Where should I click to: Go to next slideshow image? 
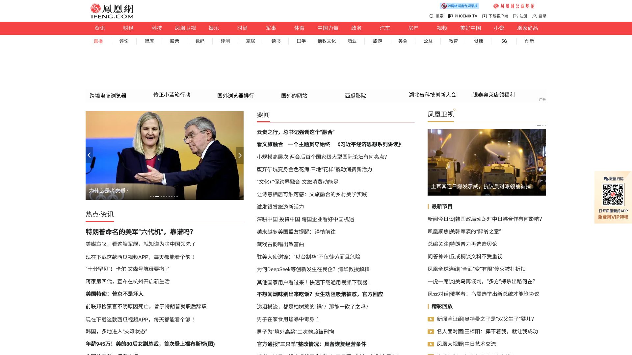(240, 155)
